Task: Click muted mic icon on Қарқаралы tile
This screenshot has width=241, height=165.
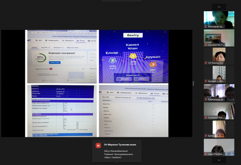Action: (x=206, y=100)
